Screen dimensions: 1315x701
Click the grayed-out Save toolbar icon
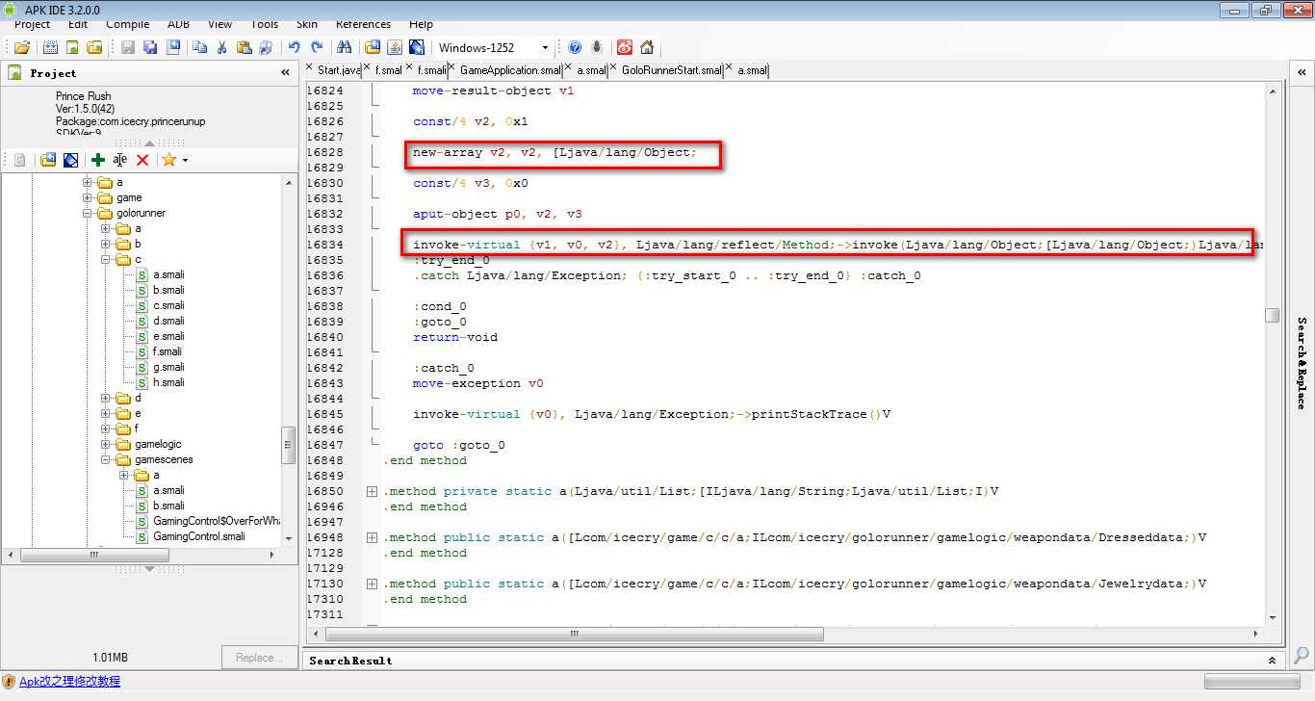(x=127, y=47)
